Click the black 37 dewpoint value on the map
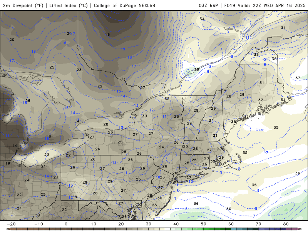 click(298, 78)
